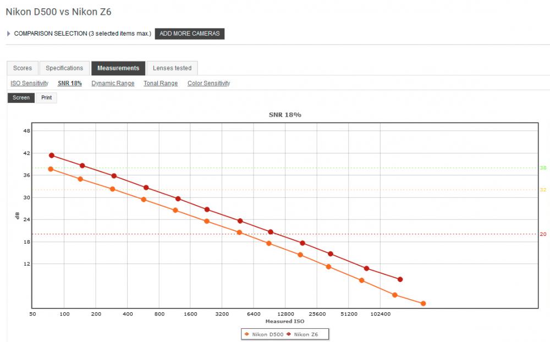Click the yellow 32 threshold label
Viewport: 550px width, 342px height.
point(543,190)
